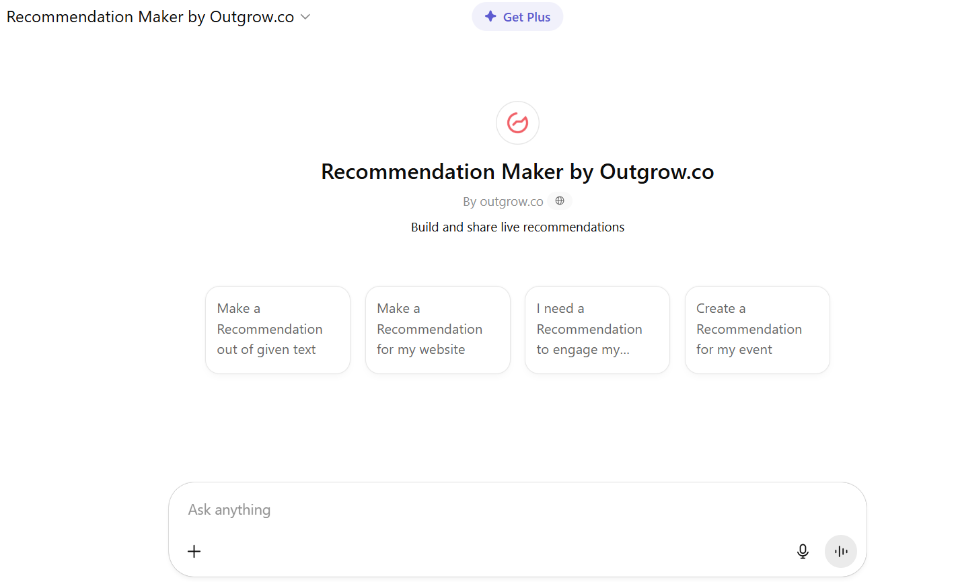This screenshot has height=582, width=958.
Task: Click 'Build and share live recommendations' text
Action: [517, 227]
